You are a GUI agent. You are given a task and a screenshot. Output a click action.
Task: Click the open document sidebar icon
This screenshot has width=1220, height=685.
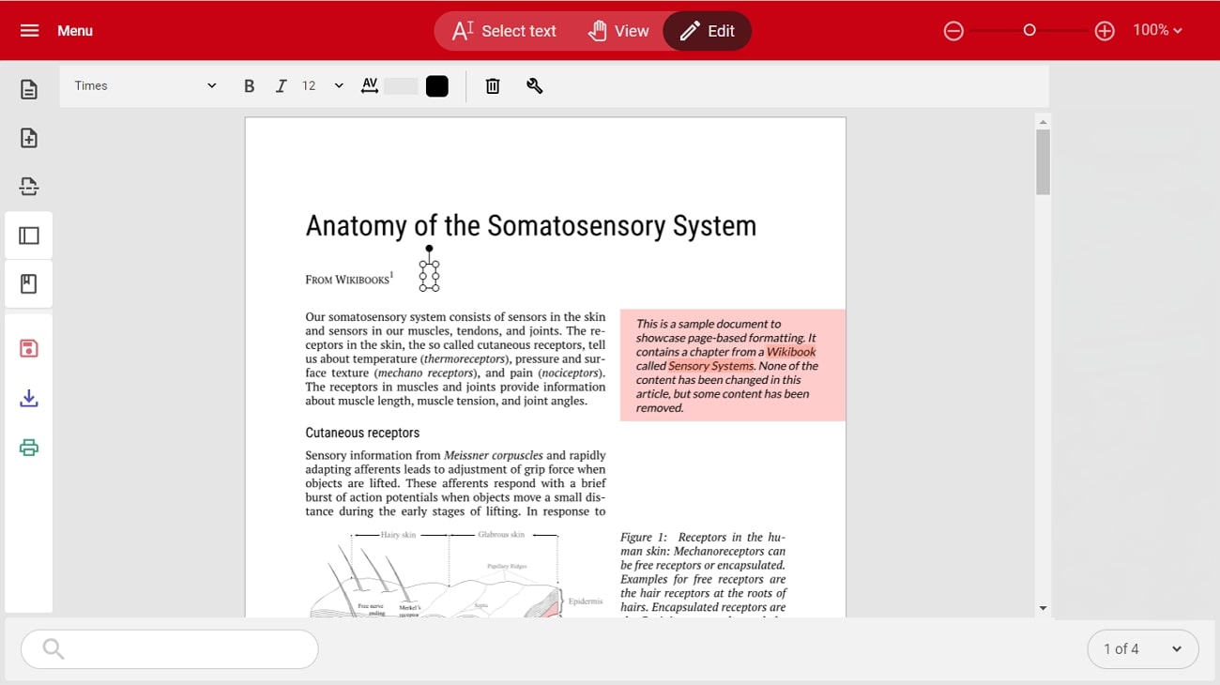pyautogui.click(x=29, y=89)
